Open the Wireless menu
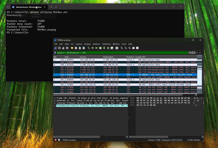 click(x=116, y=44)
